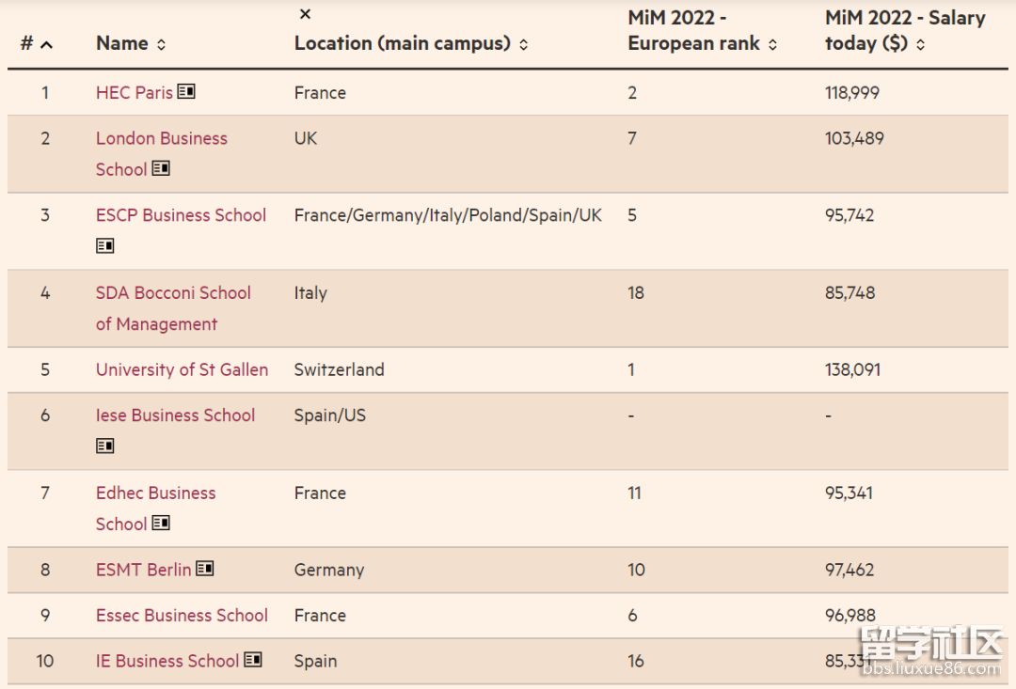Click the ESCP Business School name link
Screen dimensions: 1016x689
(181, 215)
